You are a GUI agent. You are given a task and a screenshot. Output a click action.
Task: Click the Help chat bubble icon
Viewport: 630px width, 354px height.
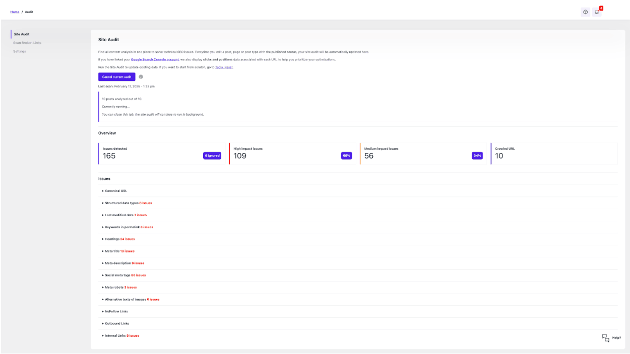[x=606, y=338]
